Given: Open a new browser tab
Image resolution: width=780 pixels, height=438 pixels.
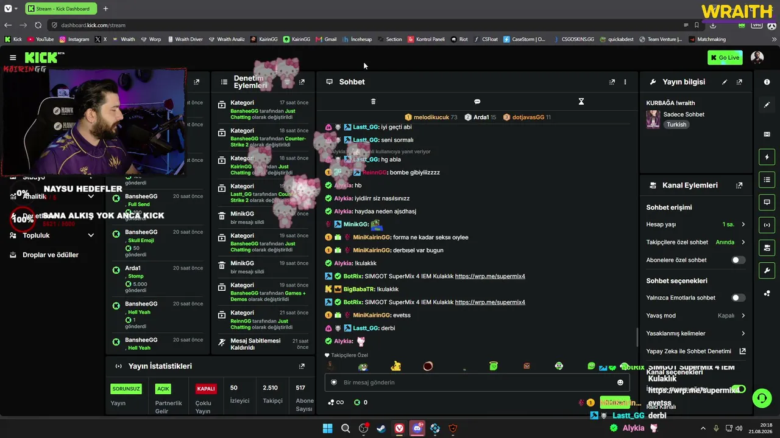Looking at the screenshot, I should point(105,9).
